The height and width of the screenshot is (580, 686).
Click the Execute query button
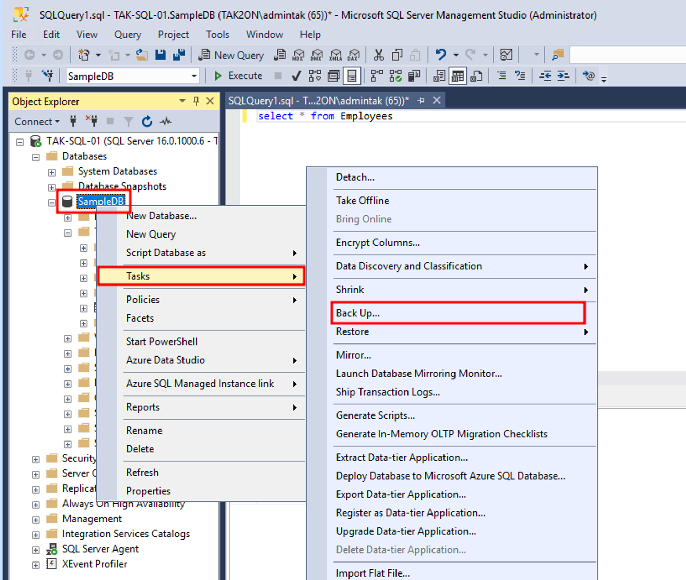[x=238, y=76]
